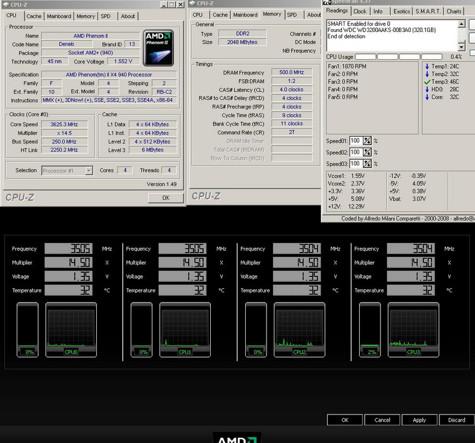Open About tab in left CPU-Z window
Image resolution: width=475 pixels, height=443 pixels.
tap(128, 17)
